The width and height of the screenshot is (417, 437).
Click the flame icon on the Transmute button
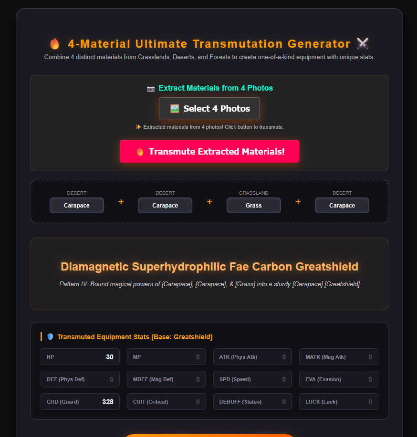click(x=140, y=152)
